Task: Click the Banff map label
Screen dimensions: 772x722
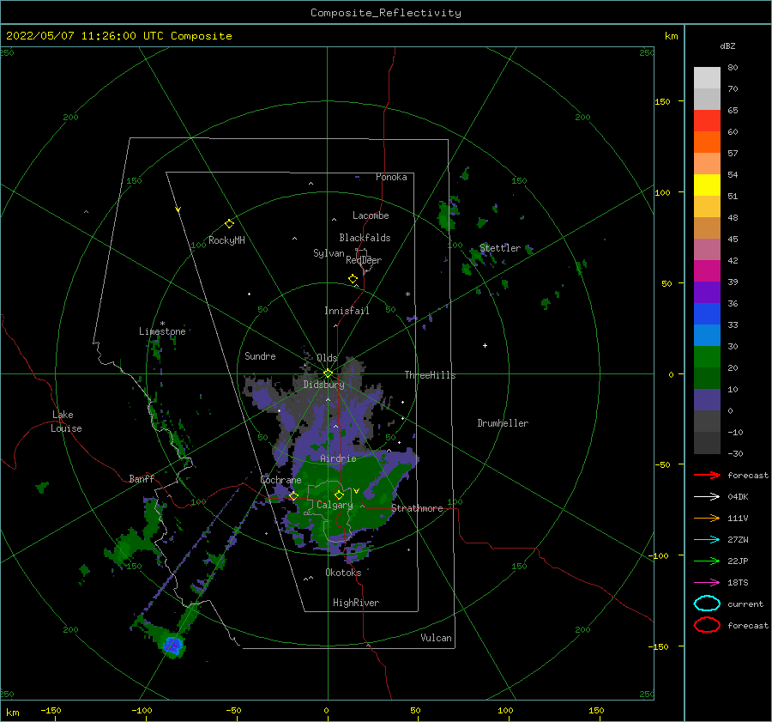Action: [142, 478]
